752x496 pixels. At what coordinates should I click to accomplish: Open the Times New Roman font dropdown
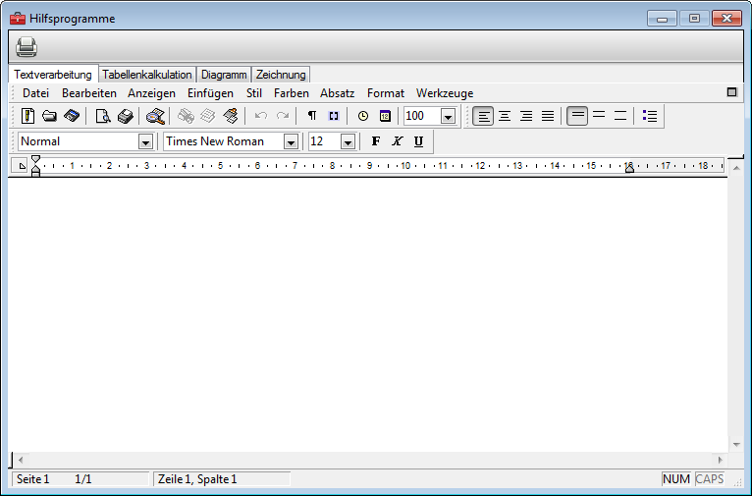[x=291, y=141]
